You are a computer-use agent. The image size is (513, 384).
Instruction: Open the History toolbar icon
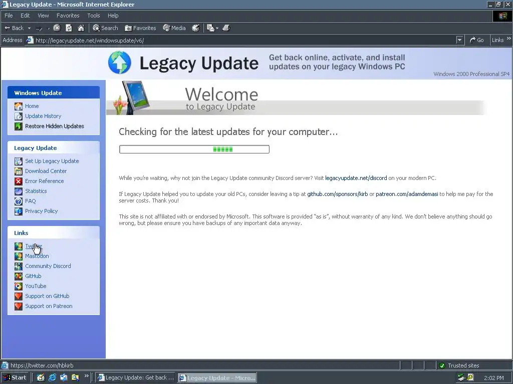(196, 28)
